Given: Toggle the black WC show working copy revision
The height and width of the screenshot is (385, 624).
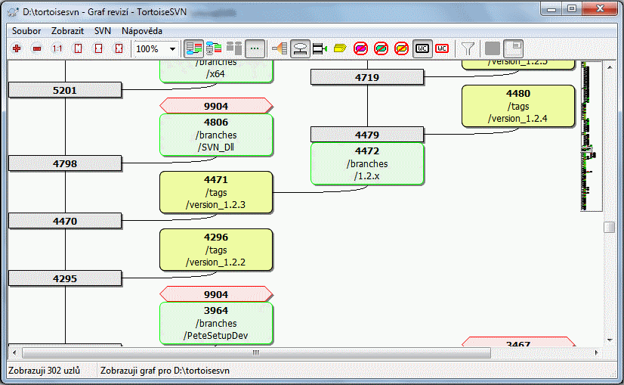Looking at the screenshot, I should [x=422, y=49].
